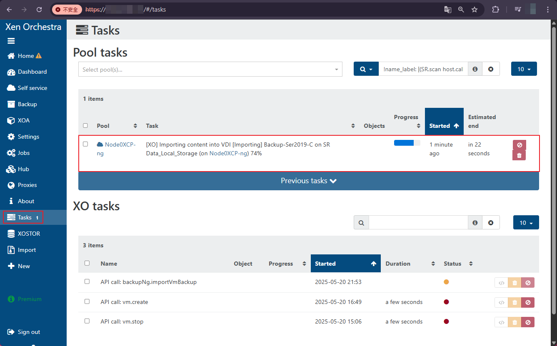Sort XO tasks by Duration
Image resolution: width=557 pixels, height=346 pixels.
pos(410,264)
